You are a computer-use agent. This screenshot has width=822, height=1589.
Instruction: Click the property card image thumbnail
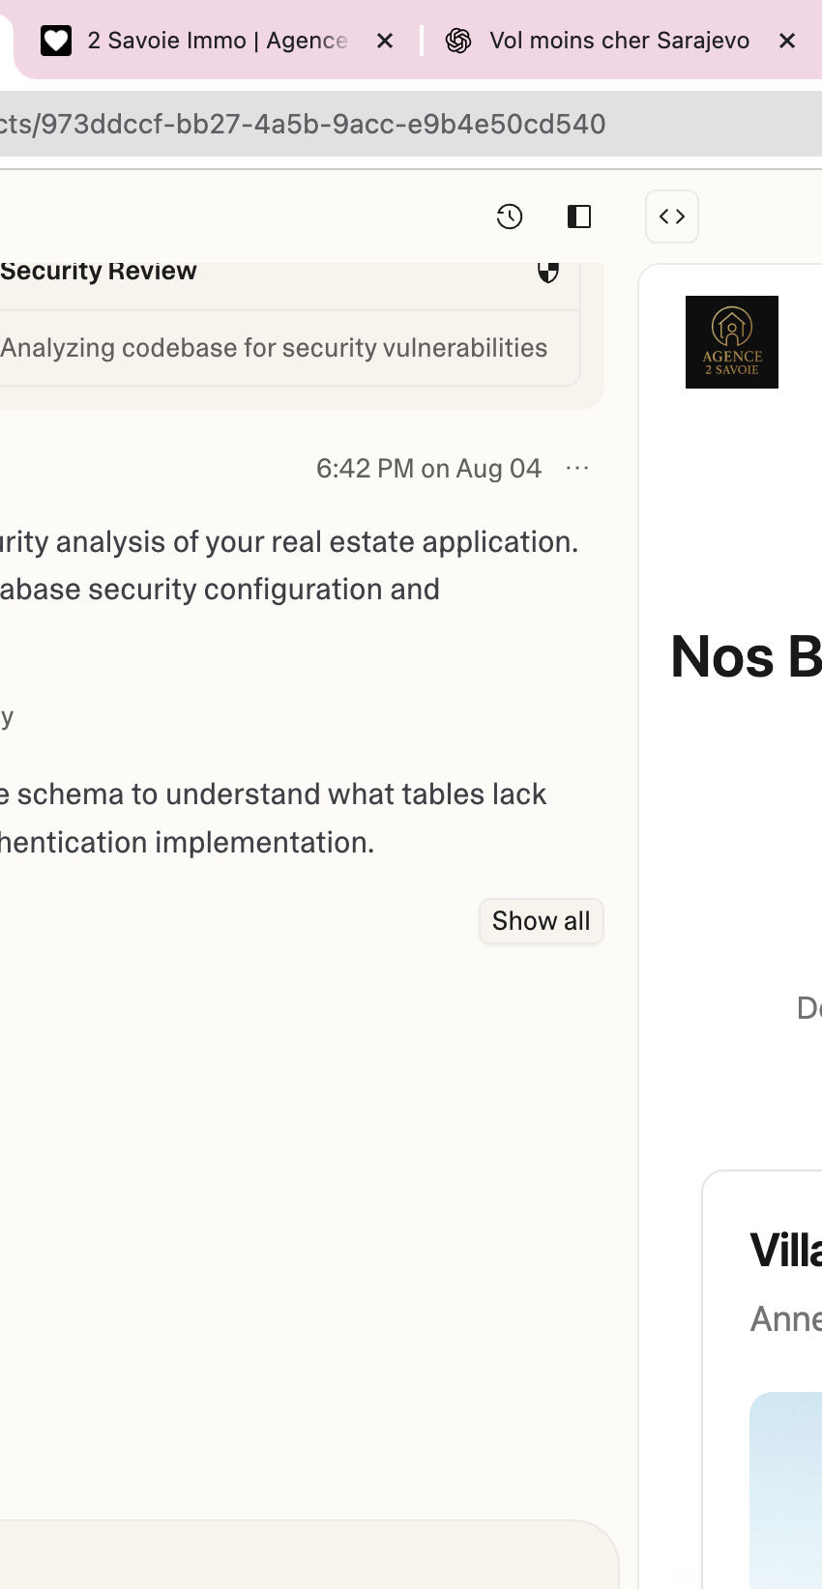[x=786, y=1489]
